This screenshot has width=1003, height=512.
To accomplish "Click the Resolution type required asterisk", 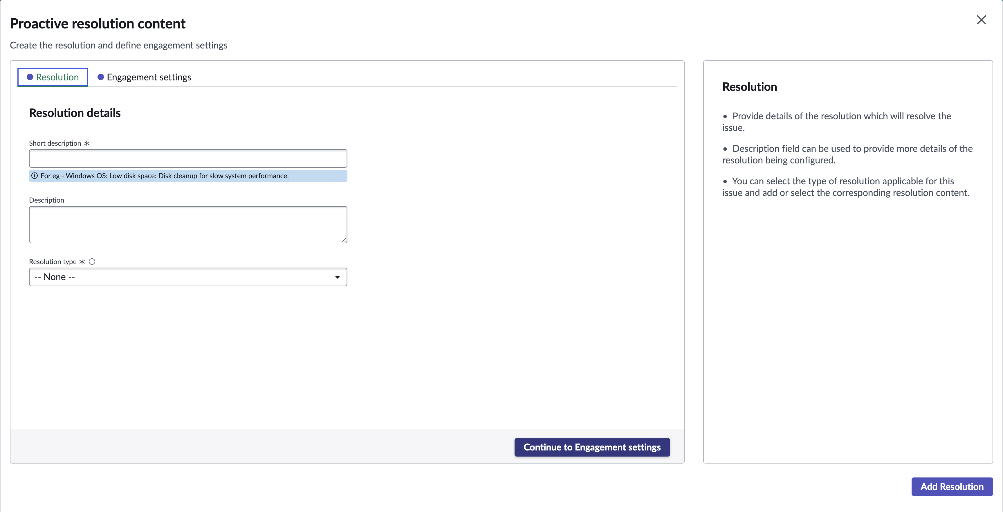I will click(x=82, y=262).
